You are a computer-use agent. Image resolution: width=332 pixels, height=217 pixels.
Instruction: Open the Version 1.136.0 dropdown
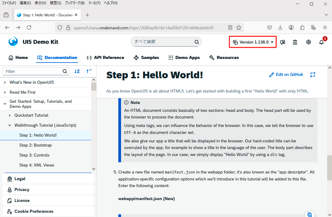tap(253, 42)
